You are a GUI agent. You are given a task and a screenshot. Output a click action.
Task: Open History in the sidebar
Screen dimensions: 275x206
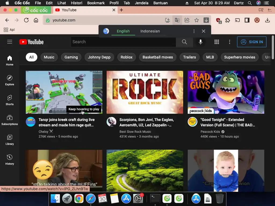[10, 160]
